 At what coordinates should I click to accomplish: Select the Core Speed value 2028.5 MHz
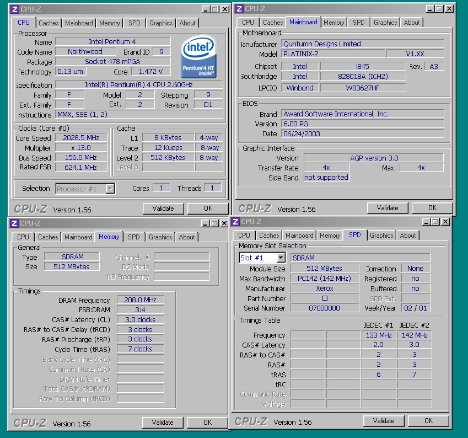pyautogui.click(x=81, y=138)
